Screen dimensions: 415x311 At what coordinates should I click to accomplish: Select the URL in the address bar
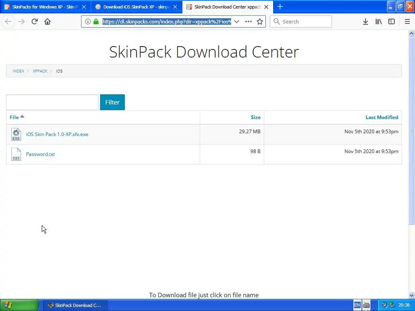tap(167, 22)
